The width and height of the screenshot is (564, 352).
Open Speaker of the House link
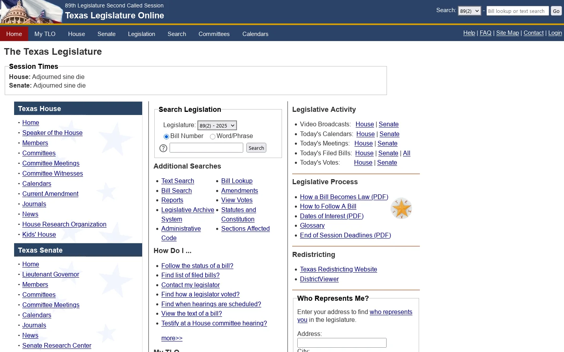(x=52, y=133)
